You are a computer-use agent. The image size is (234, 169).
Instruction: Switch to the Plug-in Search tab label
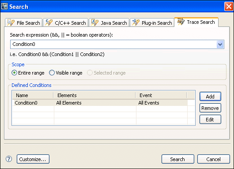(x=157, y=23)
